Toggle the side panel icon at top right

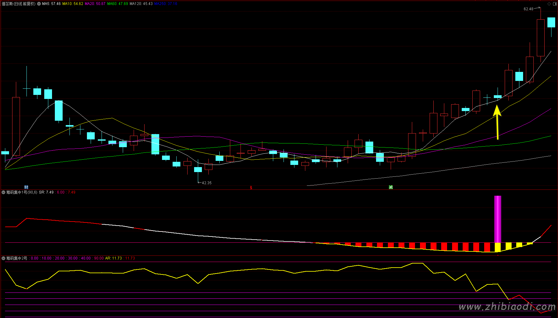[x=555, y=4]
